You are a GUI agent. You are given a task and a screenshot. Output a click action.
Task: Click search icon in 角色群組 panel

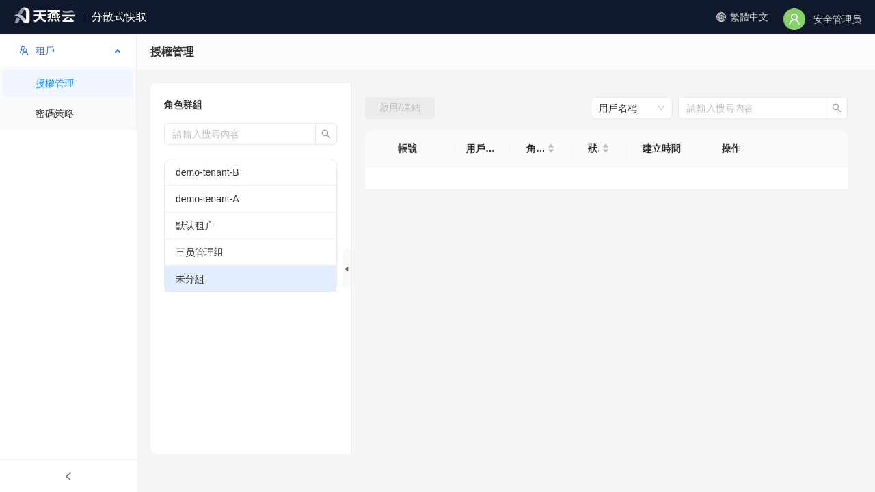326,134
